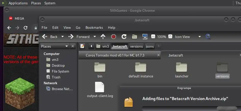
Task: Open the Places menu in top panel
Action: [36, 3]
